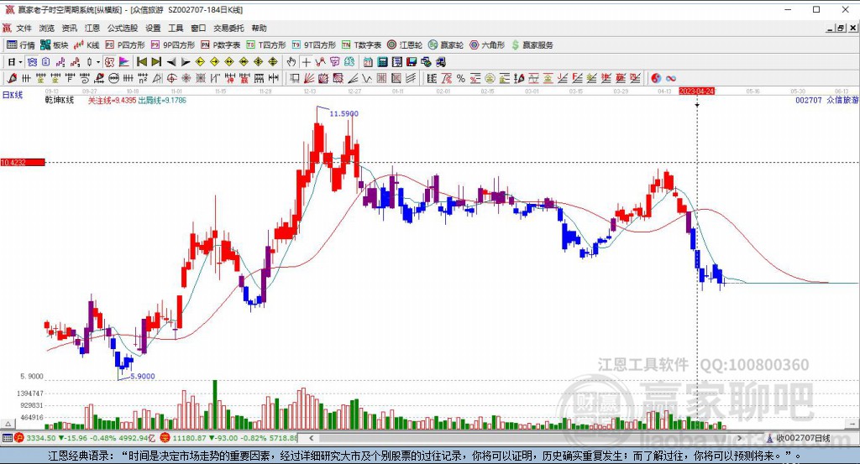Screen dimensions: 860x464
Task: Jump to last bar with skip-end icon
Action: 156,62
